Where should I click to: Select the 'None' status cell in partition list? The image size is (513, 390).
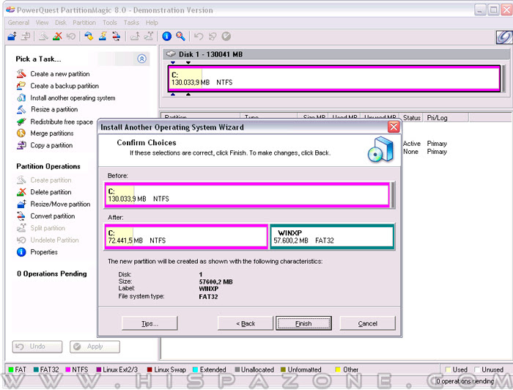click(x=410, y=152)
